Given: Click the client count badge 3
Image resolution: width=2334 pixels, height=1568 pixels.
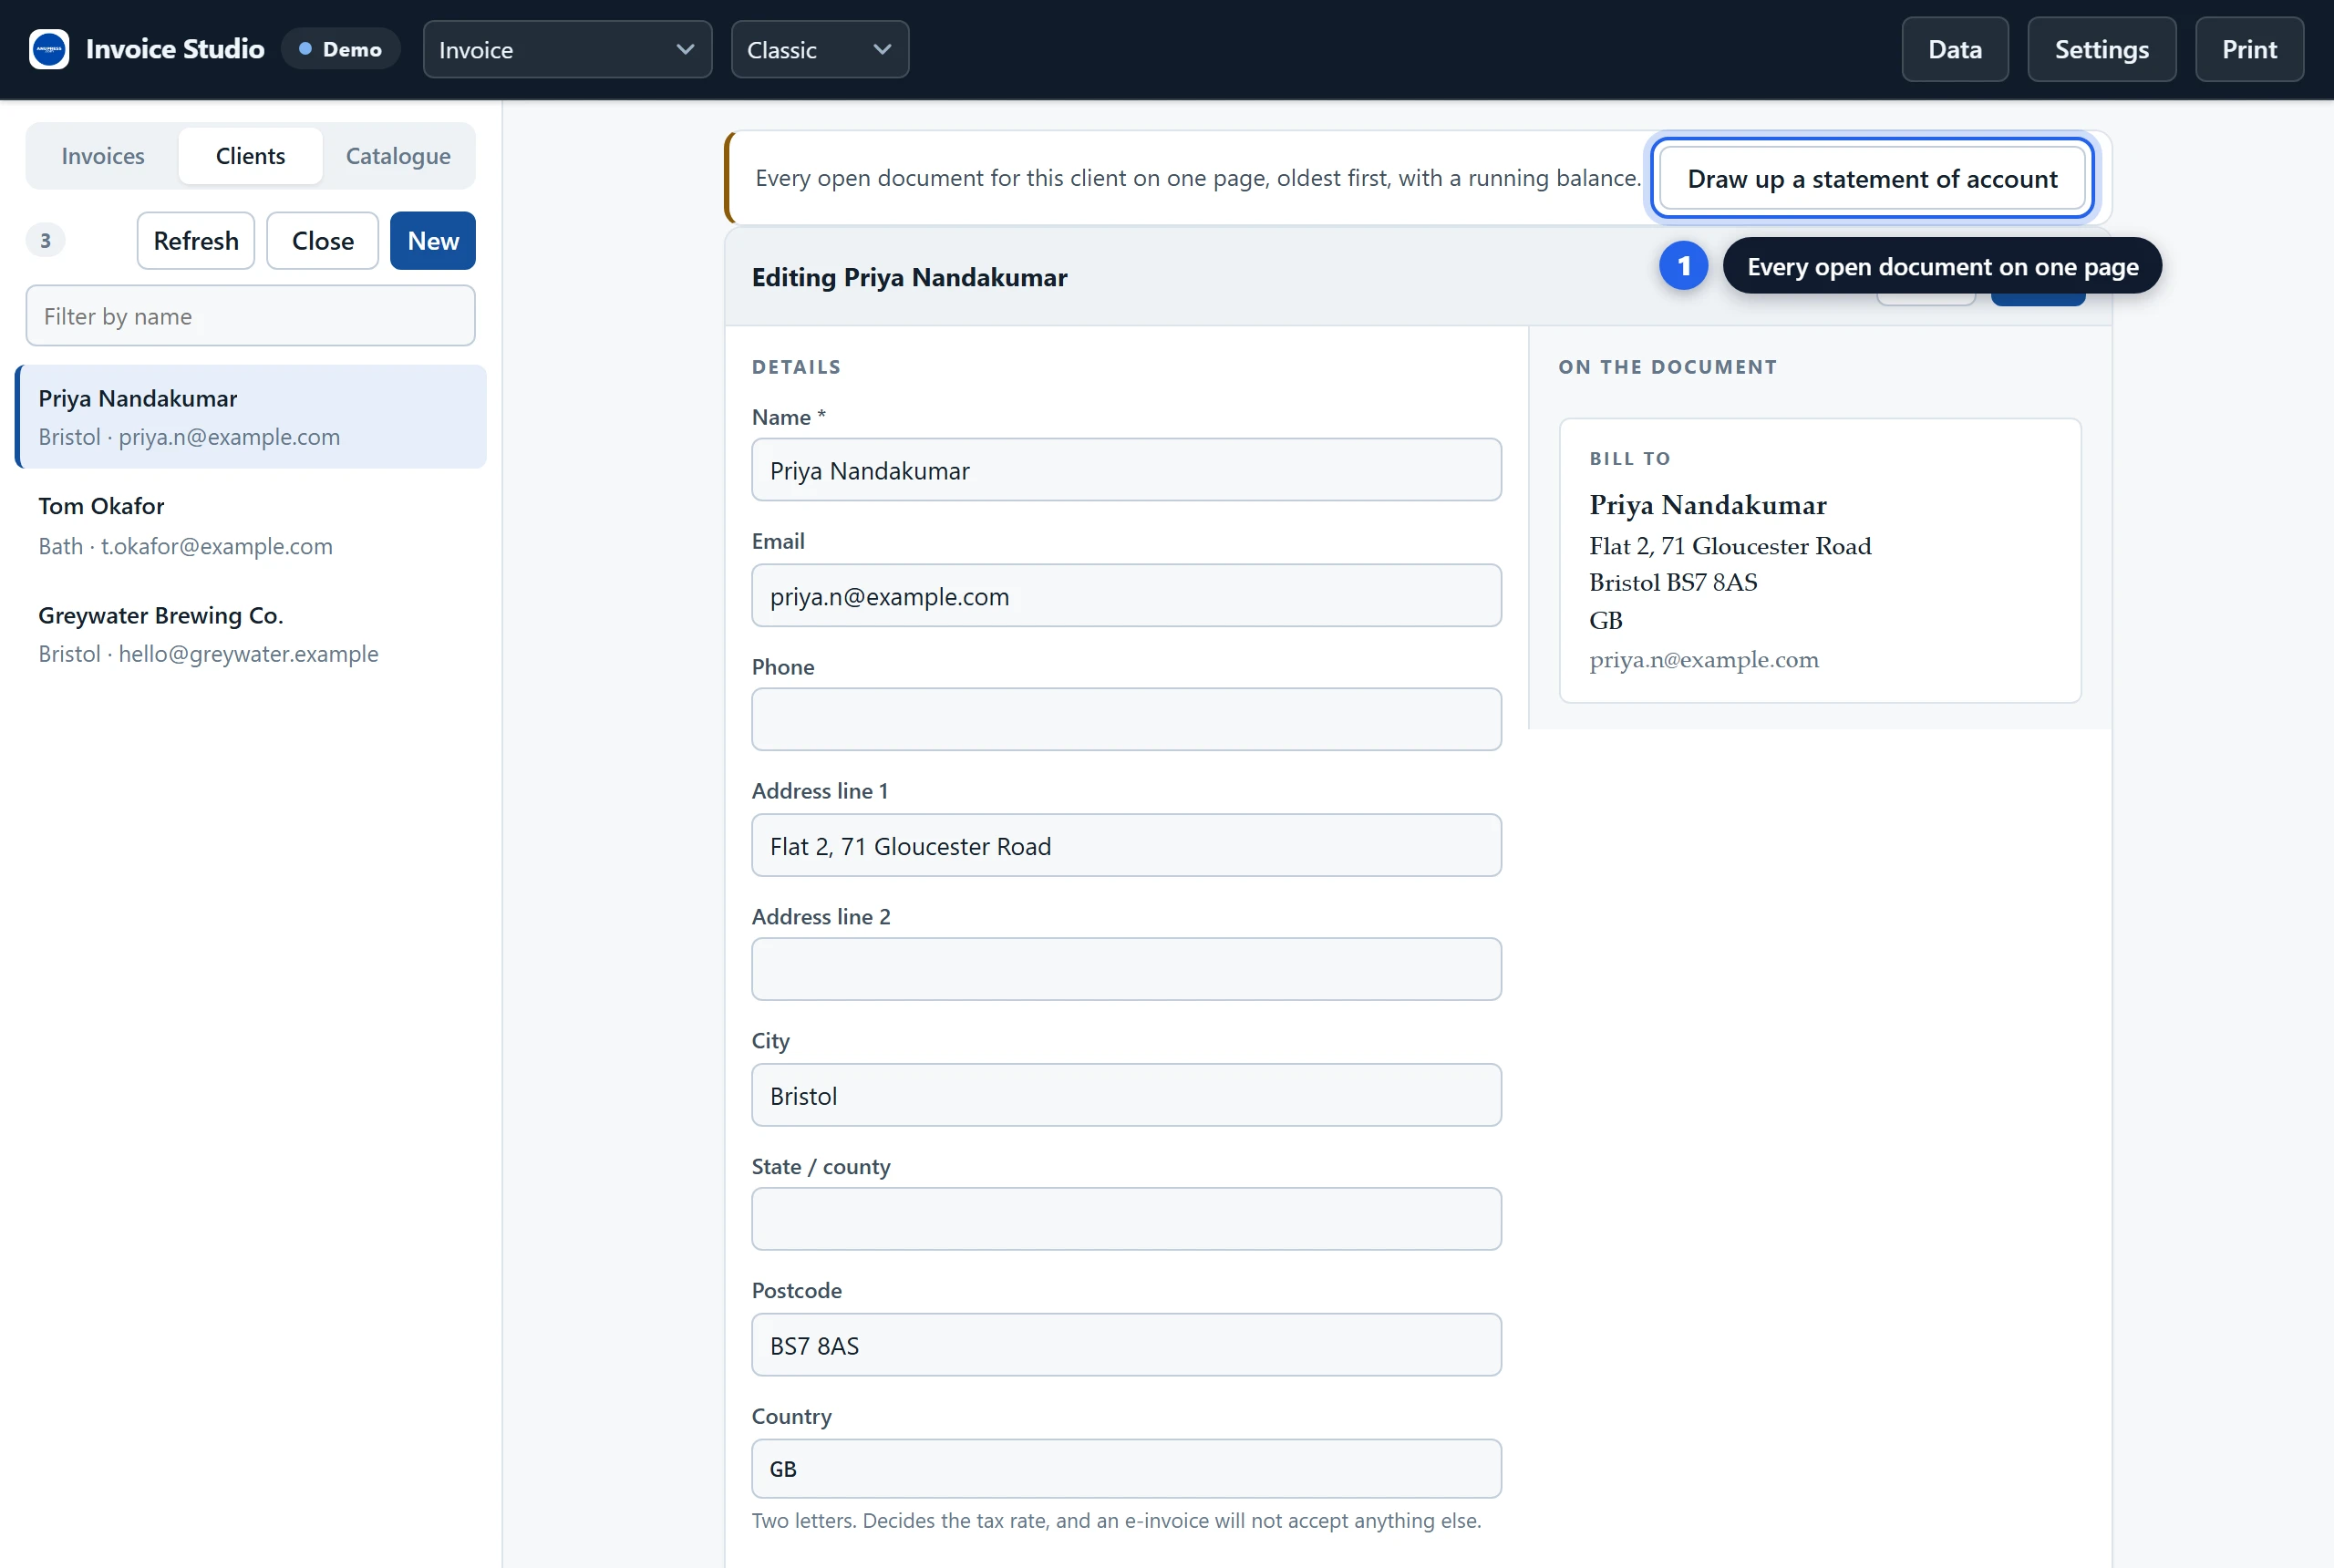Looking at the screenshot, I should tap(45, 240).
